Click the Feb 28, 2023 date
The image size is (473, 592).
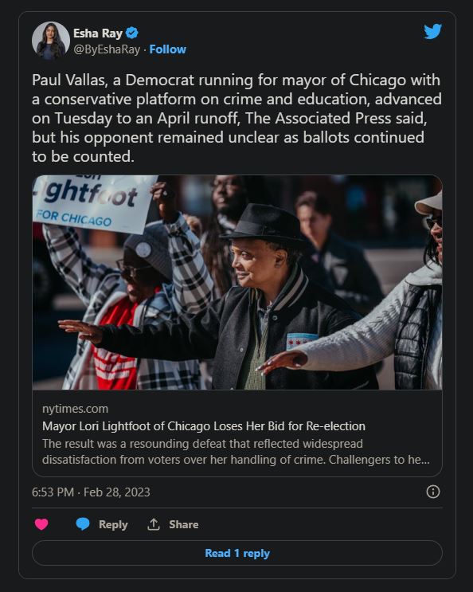[117, 492]
